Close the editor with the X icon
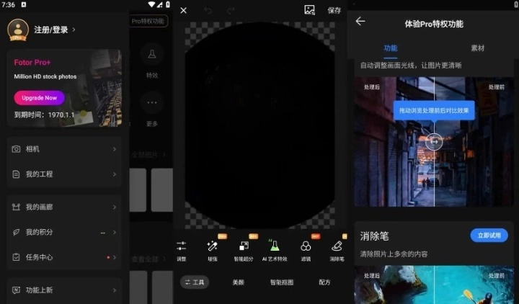This screenshot has width=519, height=304. point(183,11)
